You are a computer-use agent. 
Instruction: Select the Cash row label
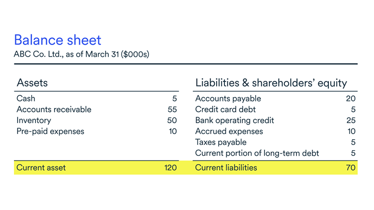coord(26,99)
